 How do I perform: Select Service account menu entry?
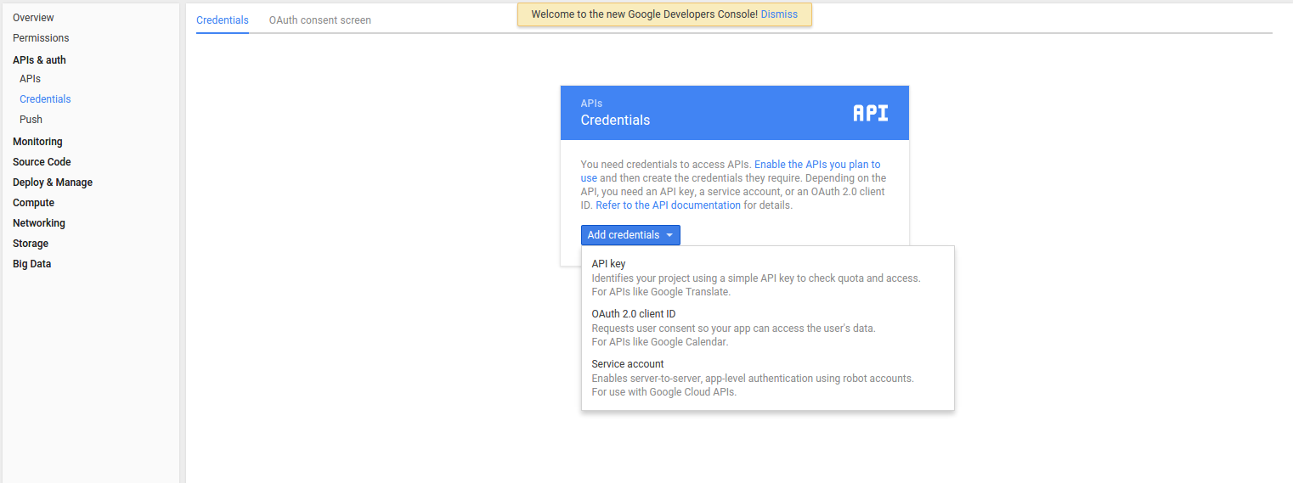[x=768, y=378]
